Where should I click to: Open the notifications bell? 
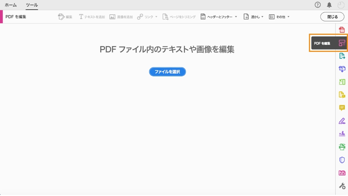[x=329, y=5]
